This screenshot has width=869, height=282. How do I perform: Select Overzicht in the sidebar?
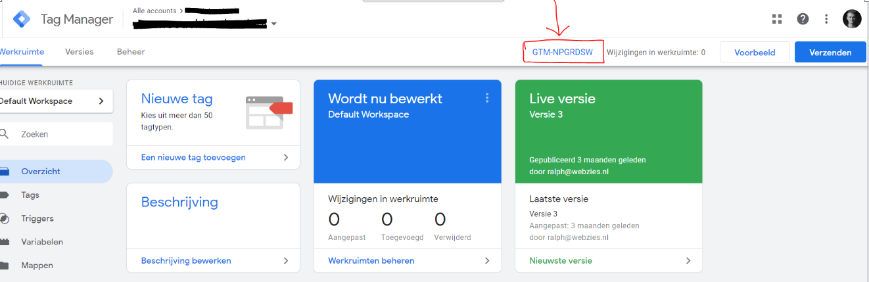56,171
